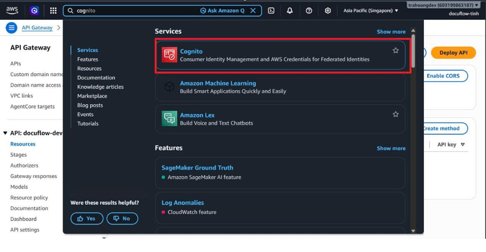The width and height of the screenshot is (486, 252).
Task: Open the Log Anomalies feature
Action: click(183, 203)
